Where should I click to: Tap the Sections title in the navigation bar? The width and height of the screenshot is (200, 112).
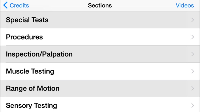(100, 6)
